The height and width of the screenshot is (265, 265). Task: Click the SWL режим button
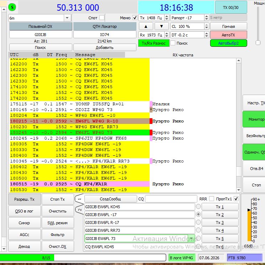tap(58, 223)
